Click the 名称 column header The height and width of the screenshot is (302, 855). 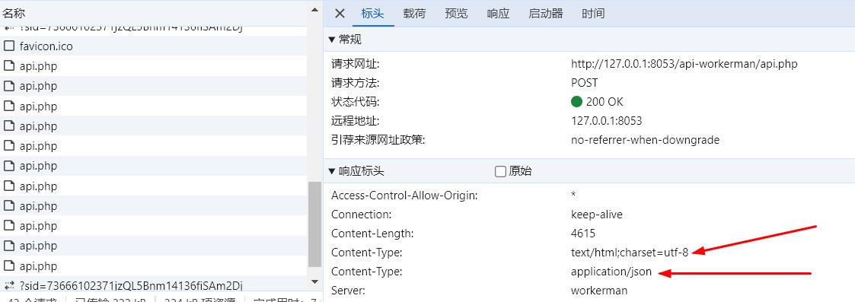coord(14,13)
